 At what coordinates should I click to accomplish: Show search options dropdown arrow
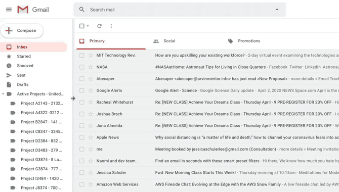pyautogui.click(x=277, y=10)
